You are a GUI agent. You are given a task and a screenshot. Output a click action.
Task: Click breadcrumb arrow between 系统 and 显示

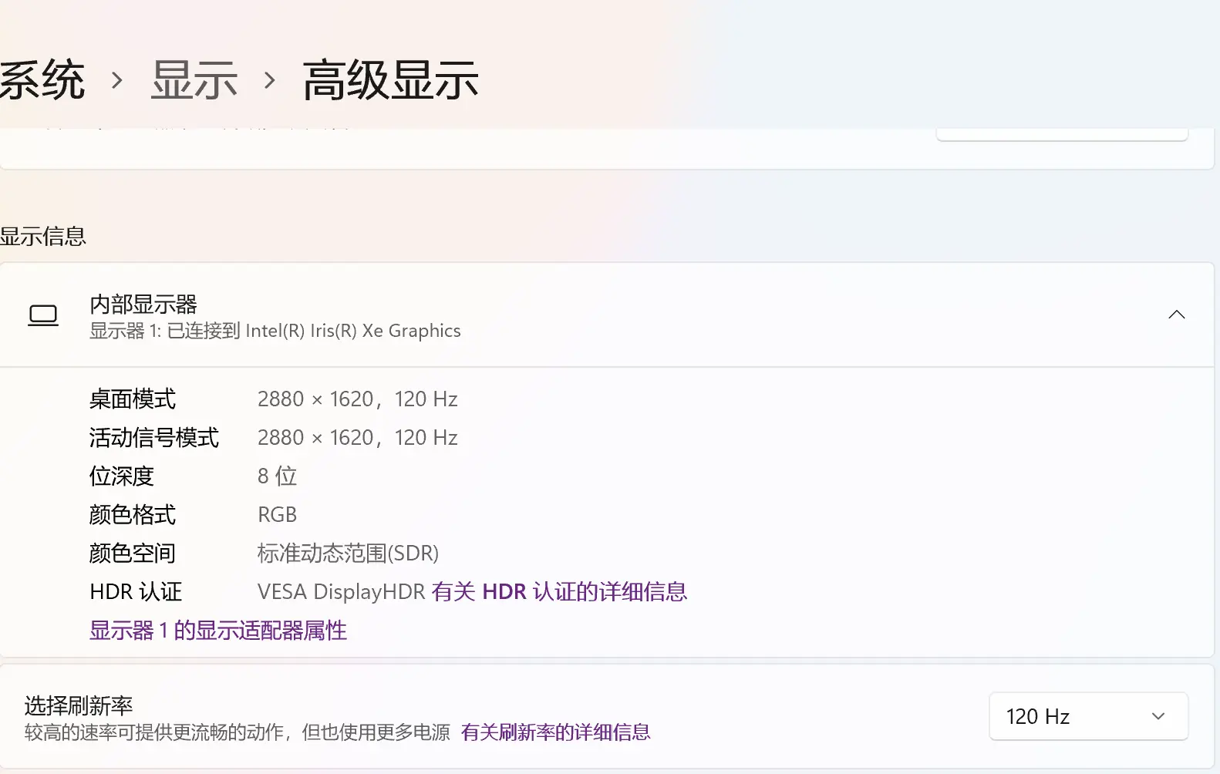click(117, 80)
